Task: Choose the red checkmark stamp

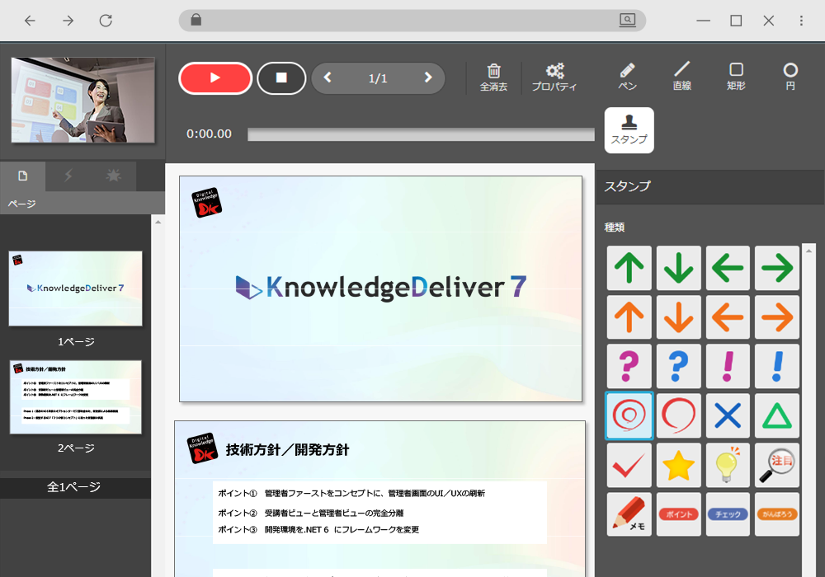Action: pyautogui.click(x=629, y=465)
